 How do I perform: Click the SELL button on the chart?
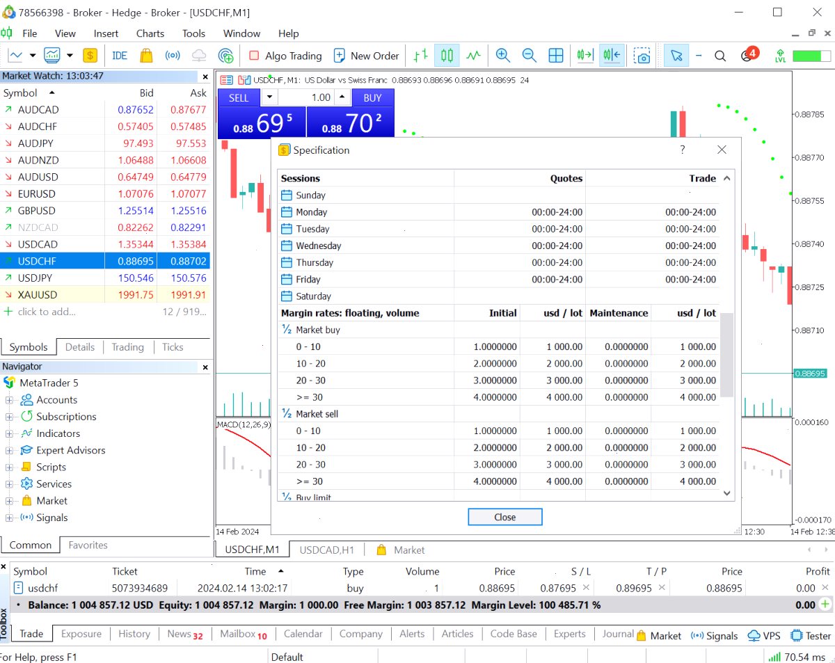239,97
